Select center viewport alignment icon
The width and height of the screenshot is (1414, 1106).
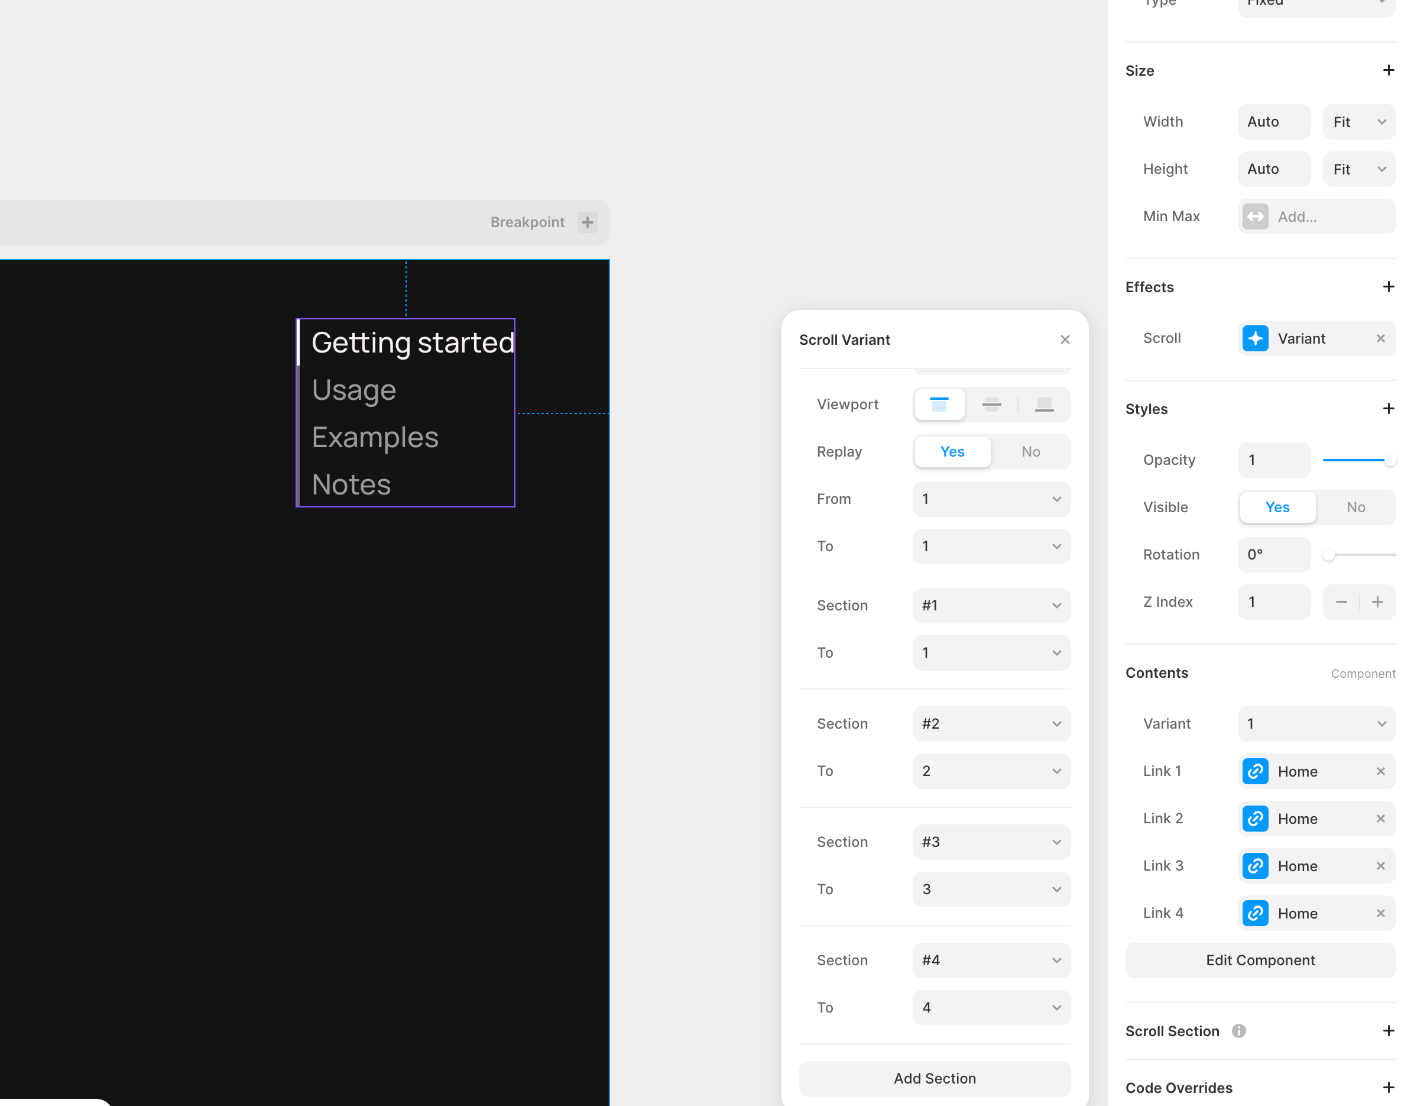point(991,405)
